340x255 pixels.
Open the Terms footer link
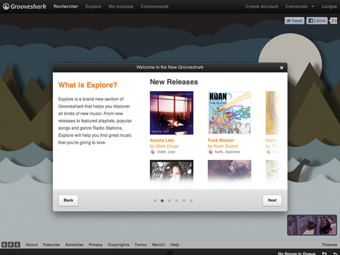[141, 245]
